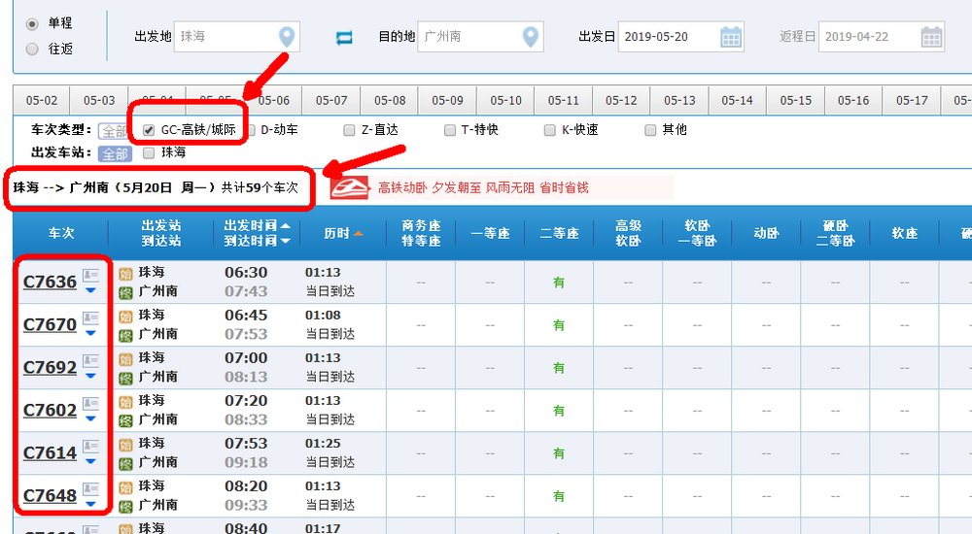Screen dimensions: 972x534
Task: Enable the K-快速 train type checkbox
Action: [x=549, y=130]
